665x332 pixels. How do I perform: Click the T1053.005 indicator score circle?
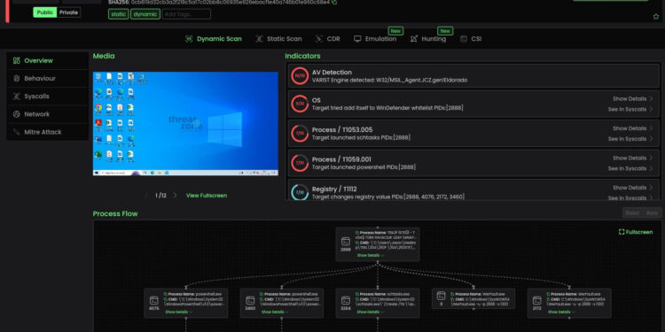(300, 134)
